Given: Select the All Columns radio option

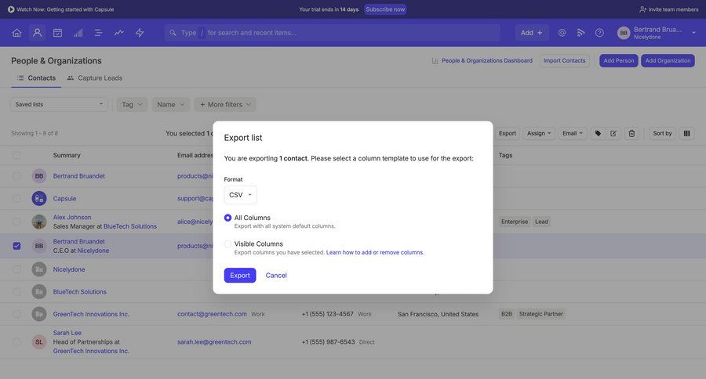Looking at the screenshot, I should pos(228,218).
